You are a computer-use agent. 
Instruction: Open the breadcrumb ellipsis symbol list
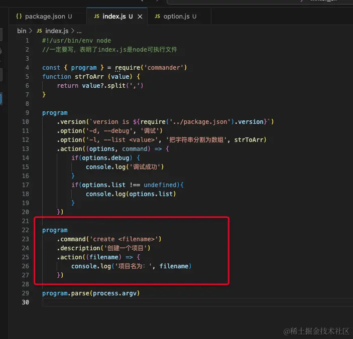(x=79, y=31)
